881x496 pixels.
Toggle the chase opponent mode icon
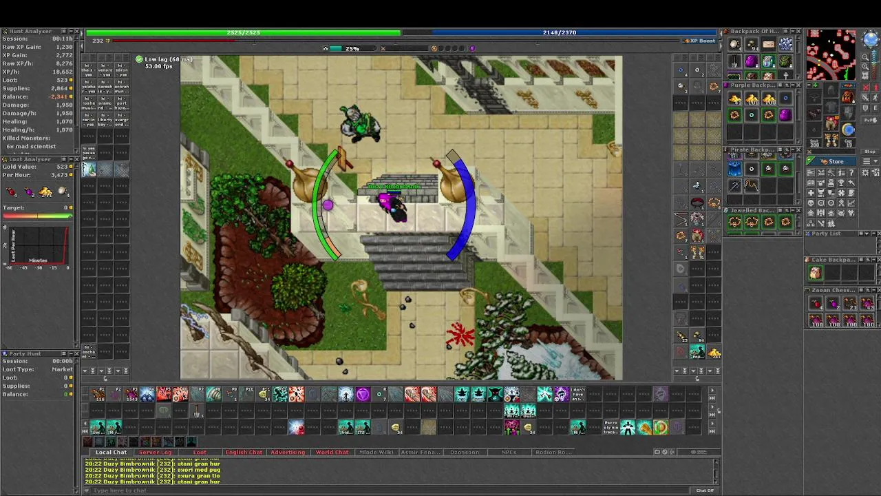(875, 97)
